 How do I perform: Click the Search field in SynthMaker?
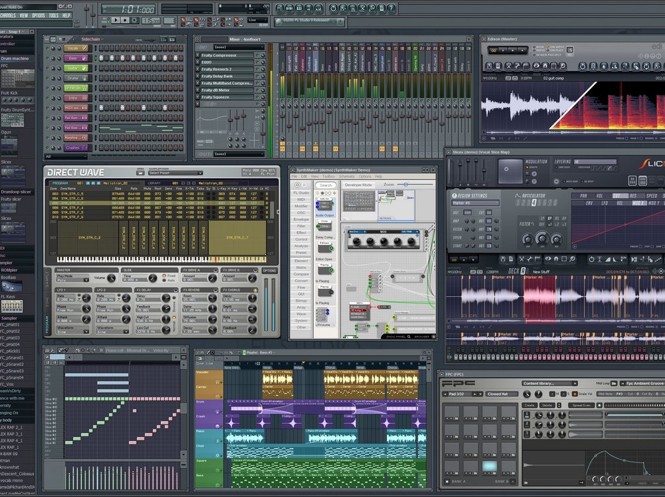pos(325,185)
